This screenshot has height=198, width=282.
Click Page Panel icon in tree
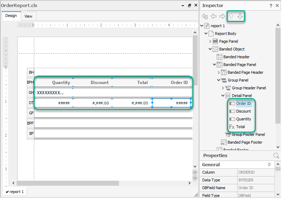click(x=215, y=41)
